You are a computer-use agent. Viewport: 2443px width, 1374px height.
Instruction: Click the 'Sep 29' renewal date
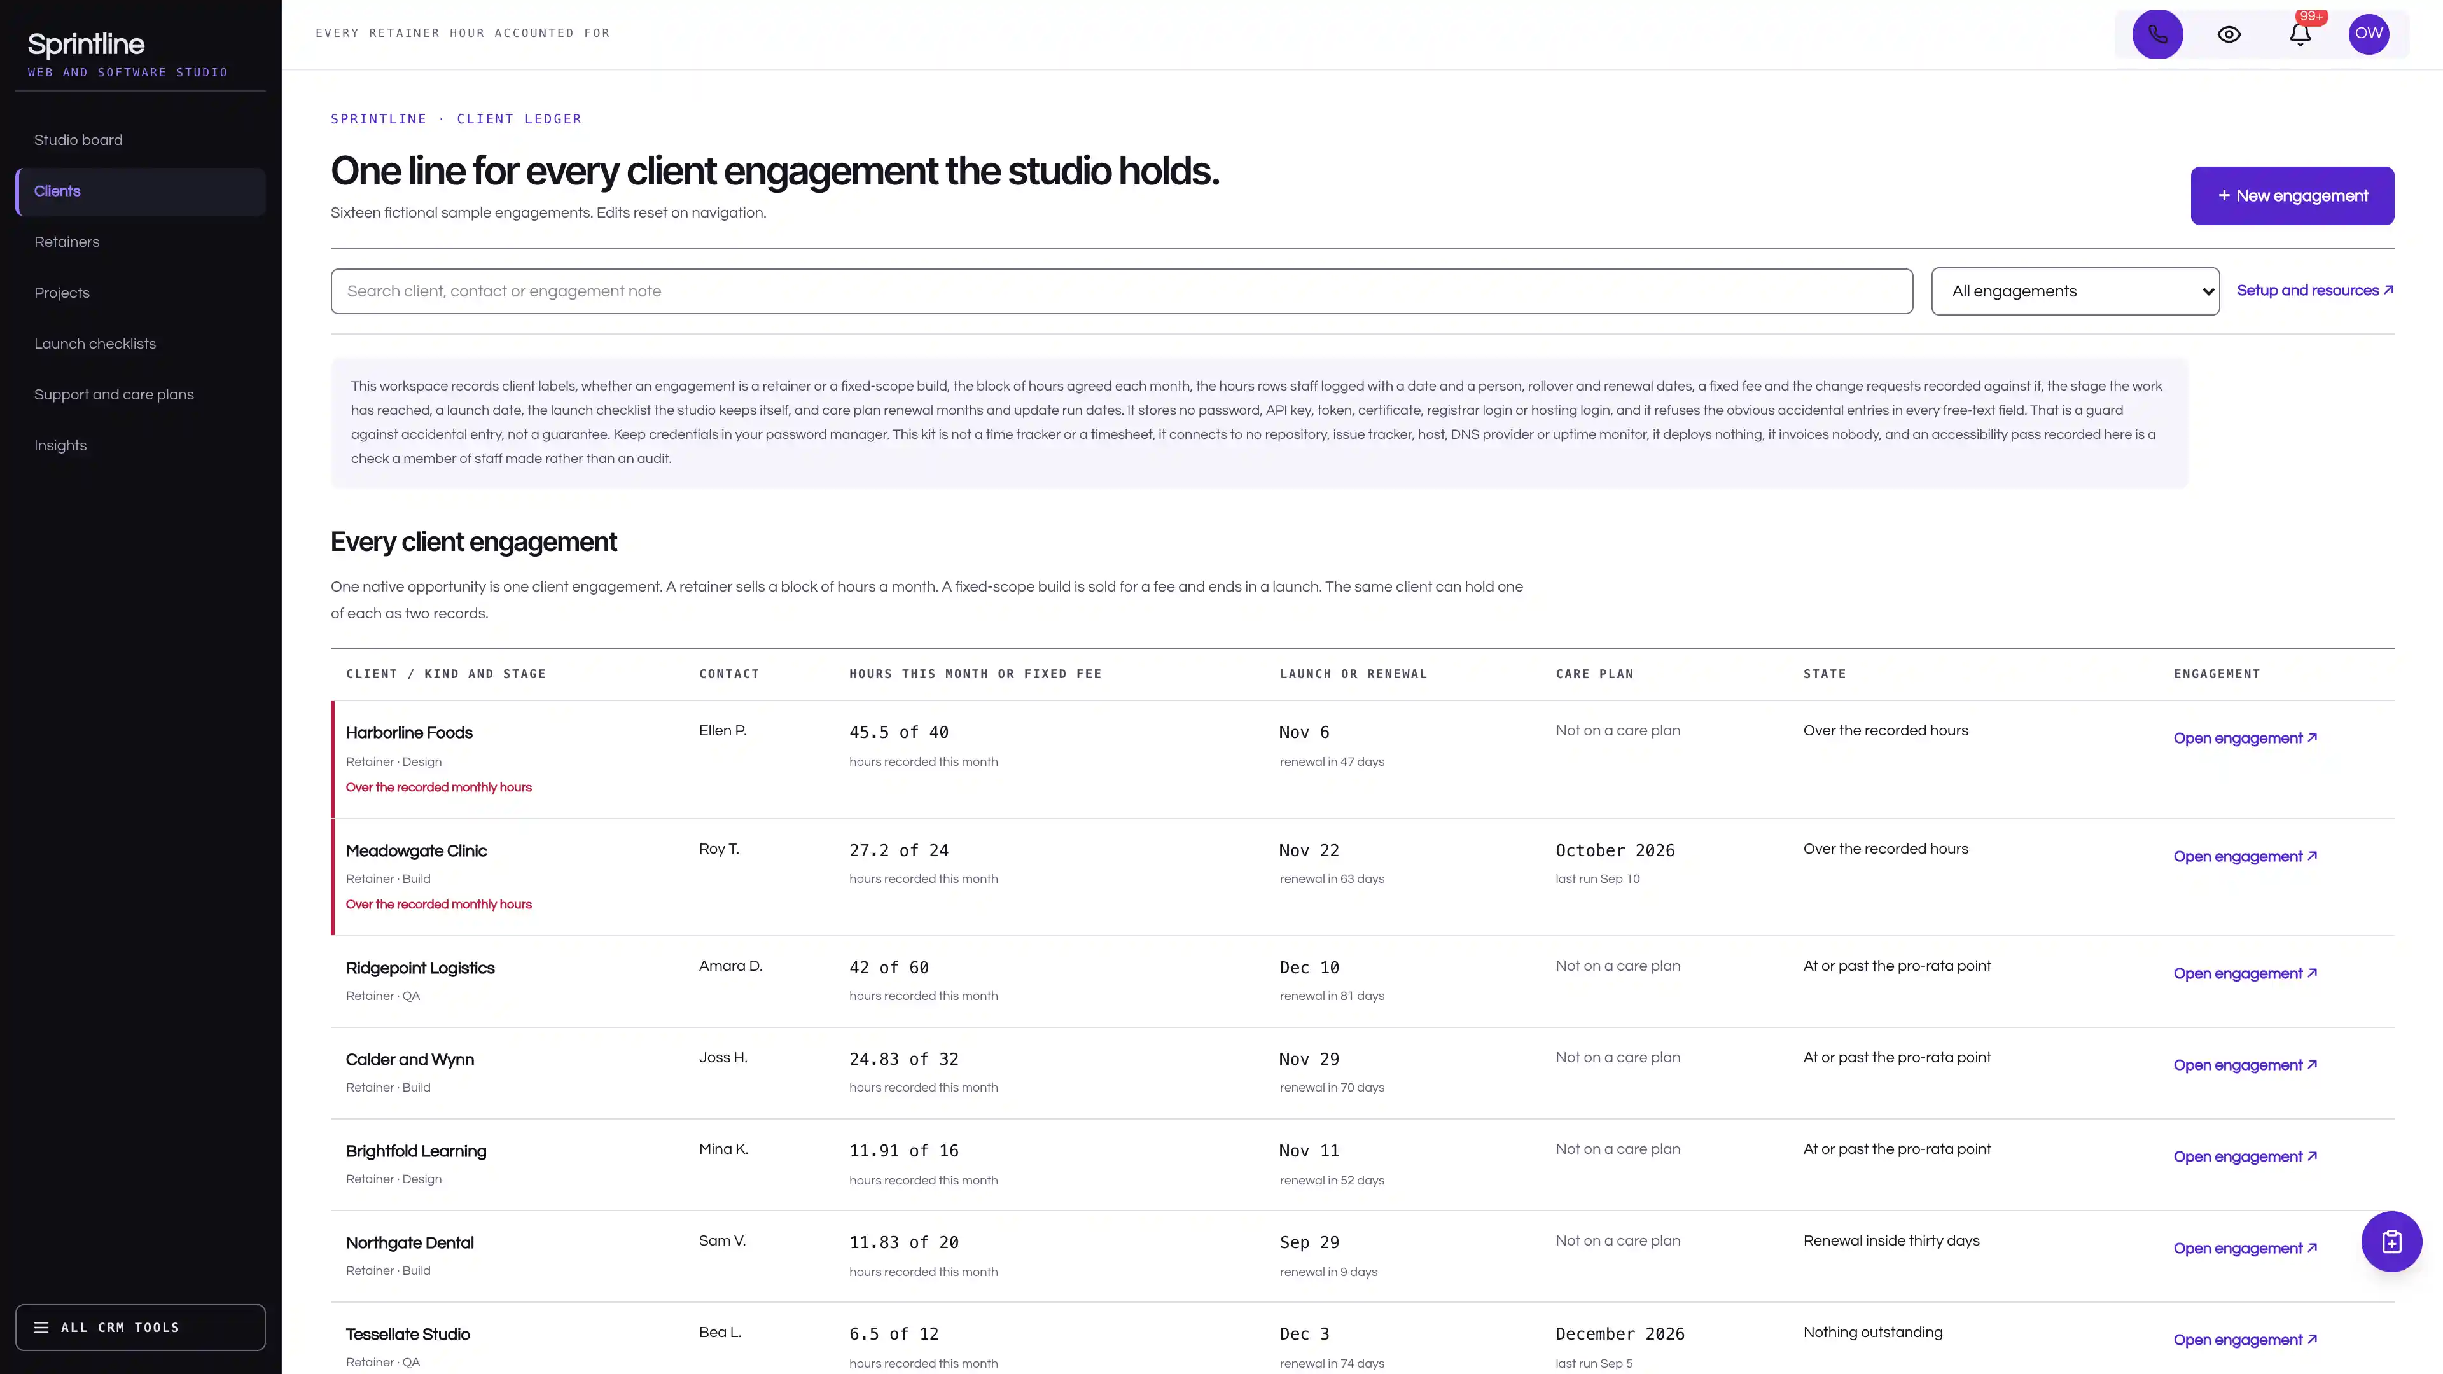pyautogui.click(x=1310, y=1242)
